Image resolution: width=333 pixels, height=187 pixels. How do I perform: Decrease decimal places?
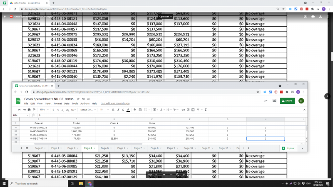[x=63, y=110]
